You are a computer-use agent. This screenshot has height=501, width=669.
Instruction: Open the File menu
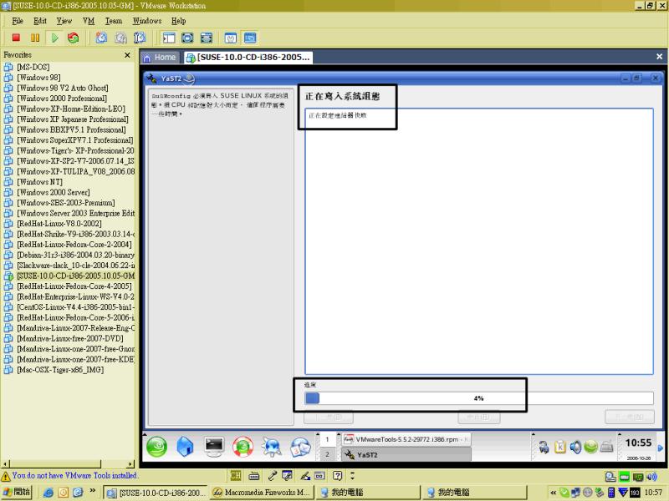point(18,21)
